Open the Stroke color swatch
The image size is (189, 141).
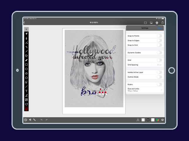[x=148, y=120]
